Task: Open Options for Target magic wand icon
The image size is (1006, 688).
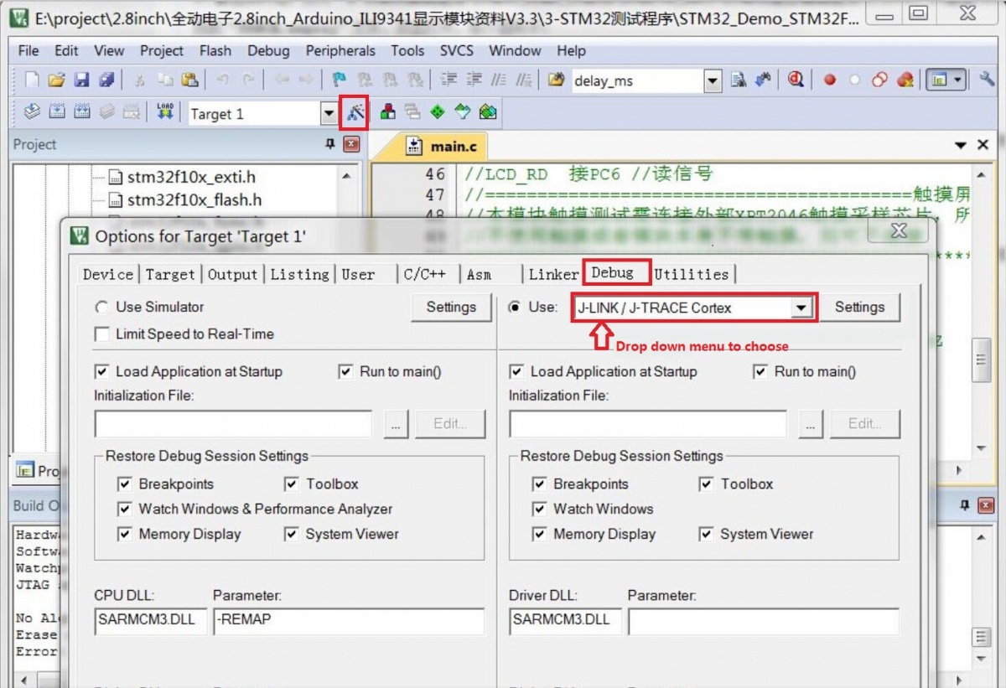Action: (x=355, y=112)
